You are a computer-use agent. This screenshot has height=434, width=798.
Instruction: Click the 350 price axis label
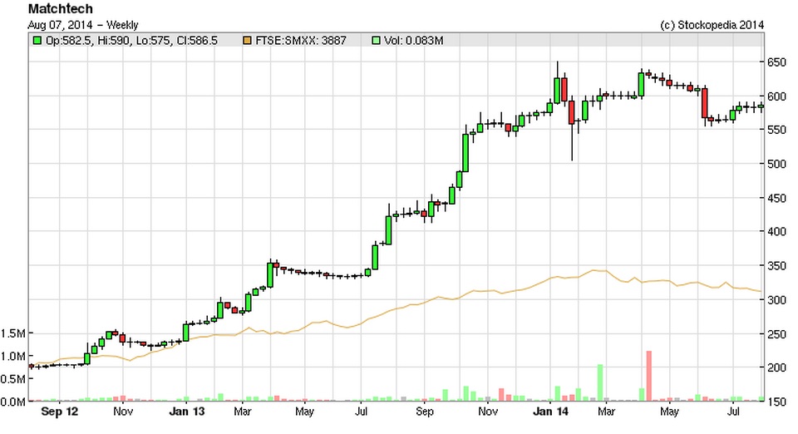tap(776, 265)
